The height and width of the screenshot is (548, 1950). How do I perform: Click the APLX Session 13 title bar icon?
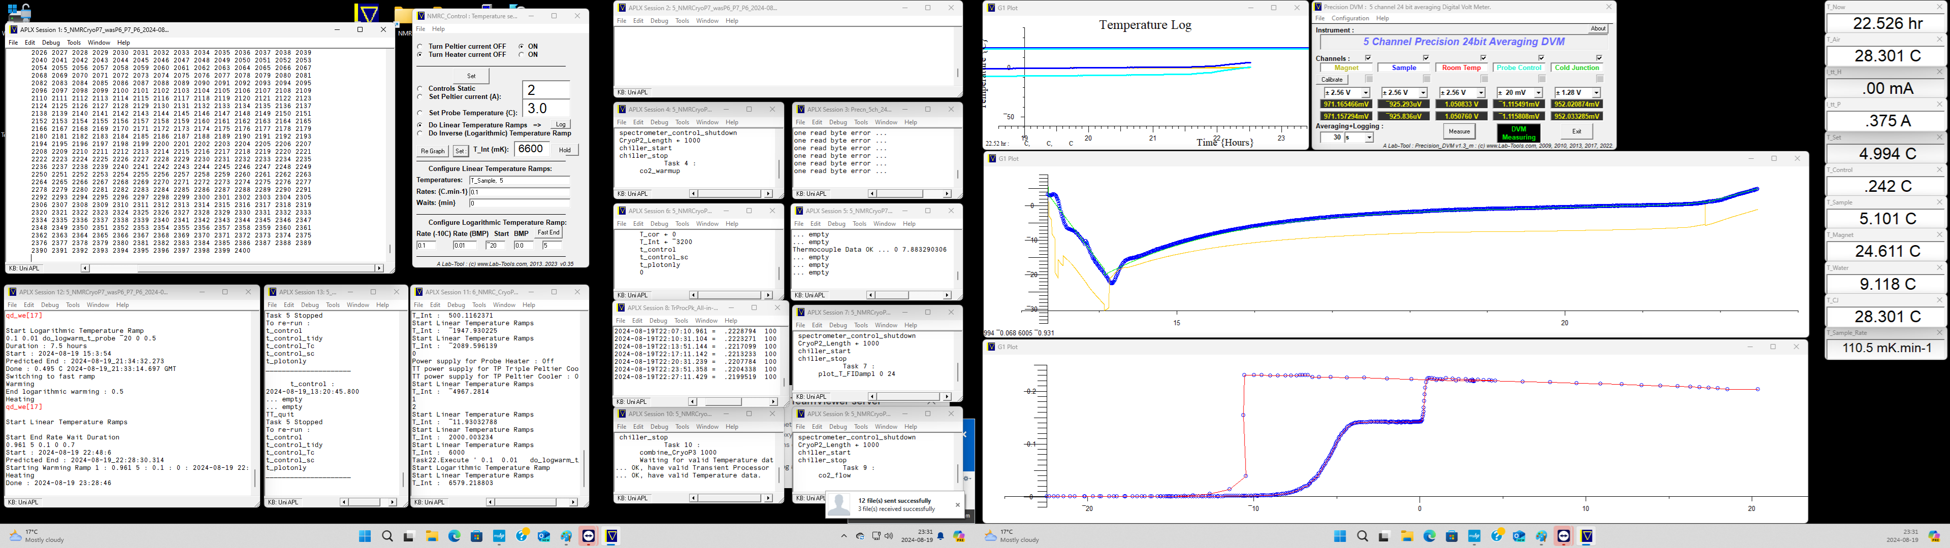[x=272, y=291]
